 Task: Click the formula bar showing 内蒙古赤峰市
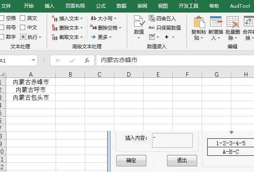[x=175, y=60]
